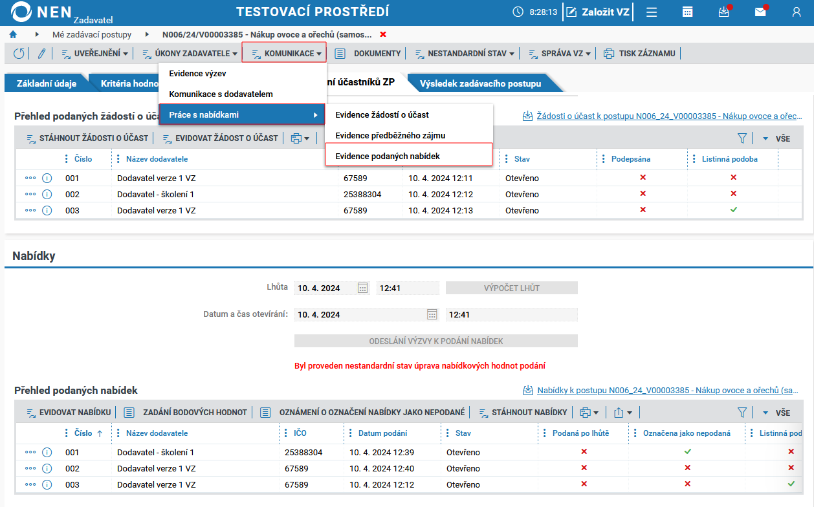Switch to Výsledek zadávacího postupu tab
814x507 pixels.
tap(481, 83)
